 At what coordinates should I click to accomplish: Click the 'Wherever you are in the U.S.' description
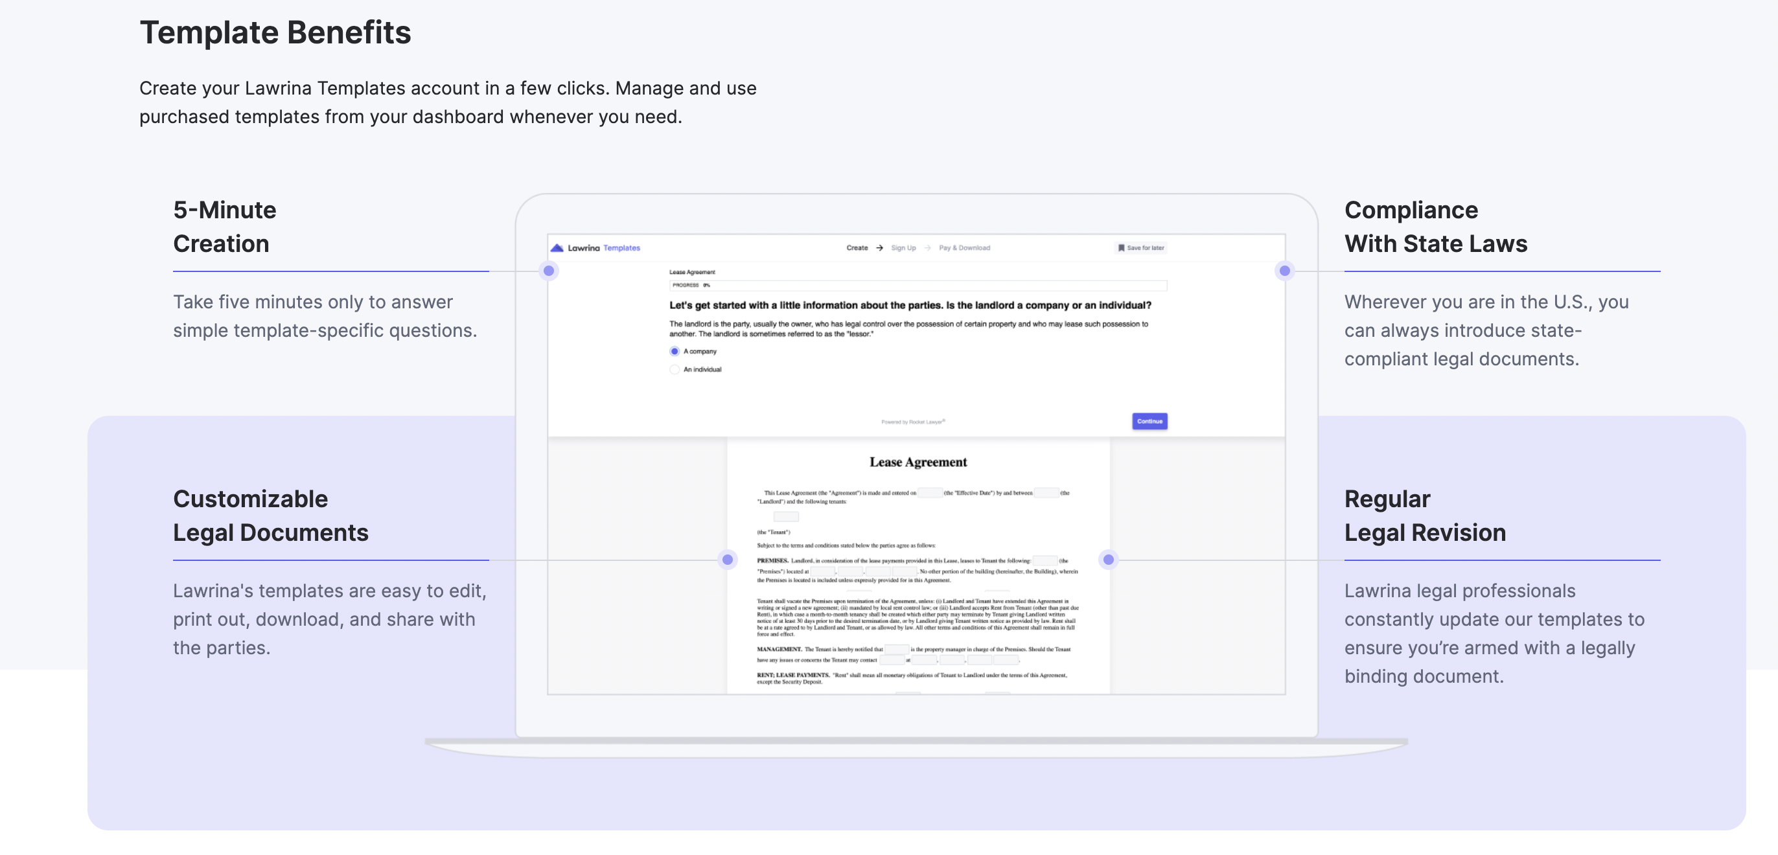coord(1486,330)
